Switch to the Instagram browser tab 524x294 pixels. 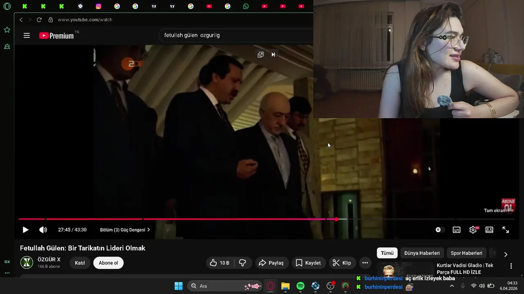[x=99, y=6]
